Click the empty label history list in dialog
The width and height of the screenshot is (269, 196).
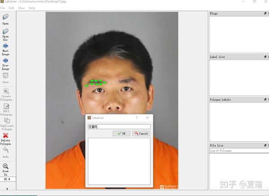pyautogui.click(x=119, y=161)
